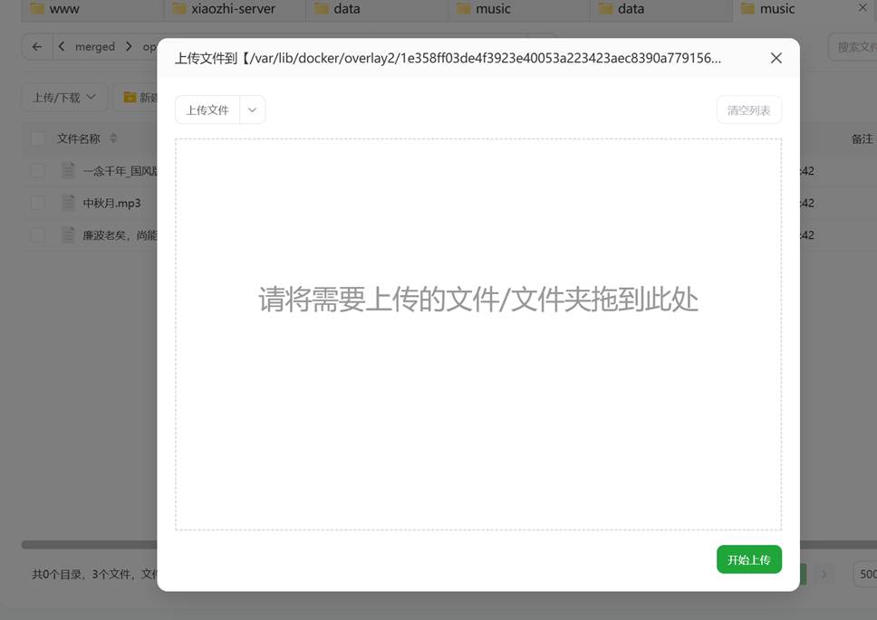Image resolution: width=877 pixels, height=620 pixels.
Task: Click the next page arrow in pagination
Action: 824,574
